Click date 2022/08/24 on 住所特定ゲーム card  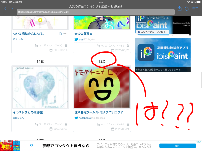[x=122, y=129]
